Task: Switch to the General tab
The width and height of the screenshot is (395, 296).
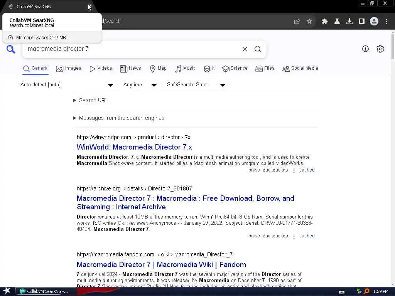Action: click(x=35, y=69)
